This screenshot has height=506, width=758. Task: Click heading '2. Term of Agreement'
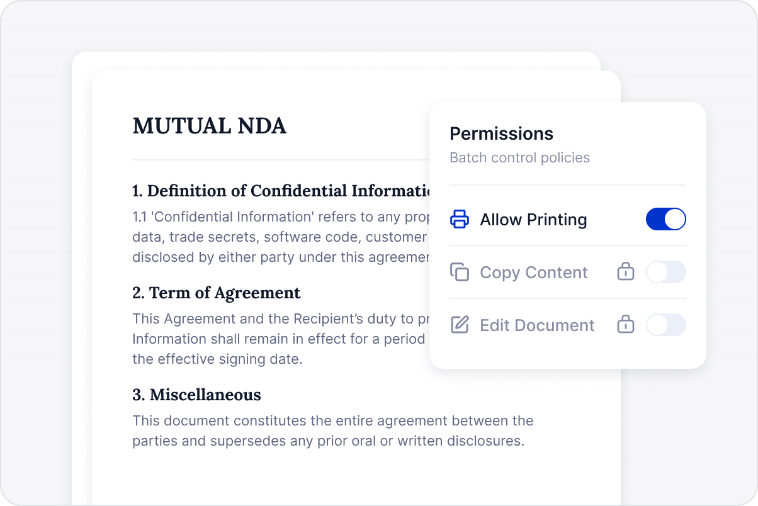coord(216,293)
